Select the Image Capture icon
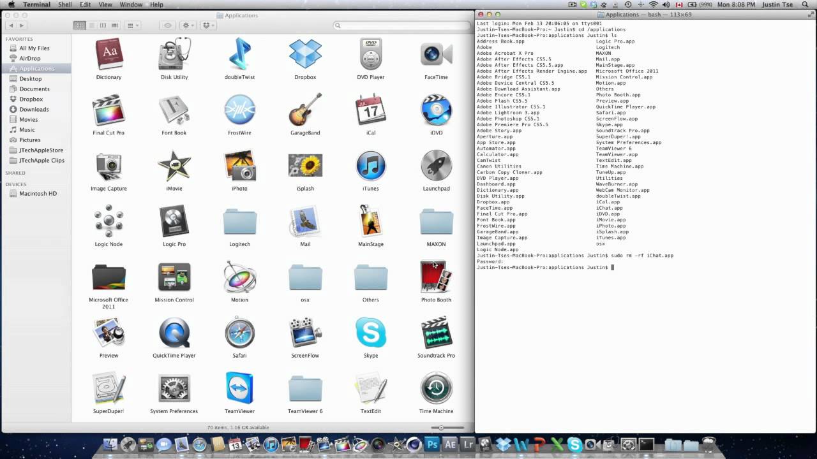The width and height of the screenshot is (817, 459). [109, 166]
